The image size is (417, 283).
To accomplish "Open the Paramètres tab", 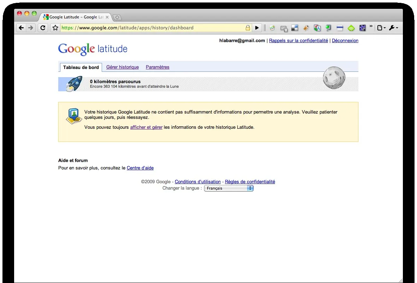I will coord(157,67).
